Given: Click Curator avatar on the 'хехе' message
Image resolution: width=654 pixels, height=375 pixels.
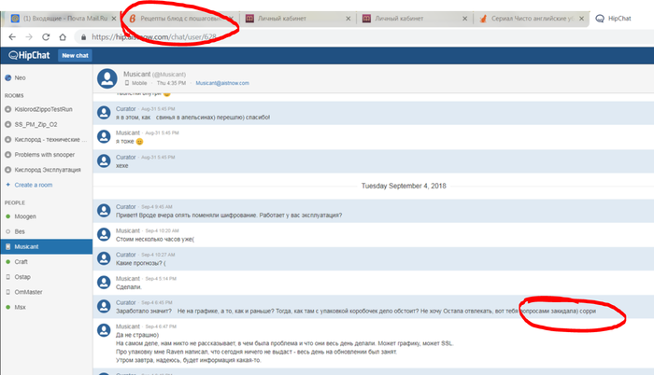Looking at the screenshot, I should pos(104,160).
